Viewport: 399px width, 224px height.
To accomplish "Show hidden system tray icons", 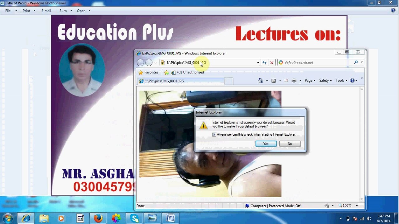I will [341, 218].
